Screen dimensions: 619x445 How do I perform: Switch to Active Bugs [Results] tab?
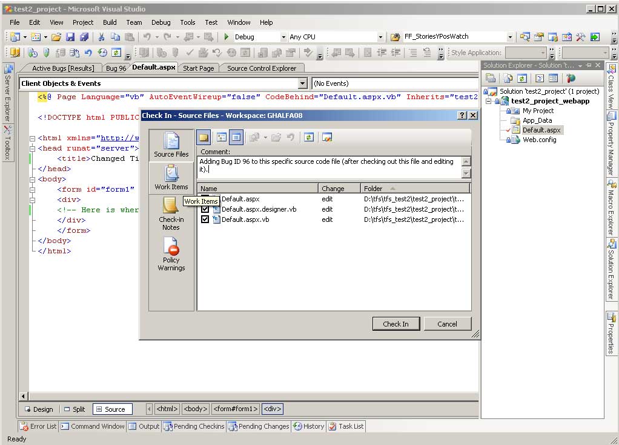tap(63, 68)
